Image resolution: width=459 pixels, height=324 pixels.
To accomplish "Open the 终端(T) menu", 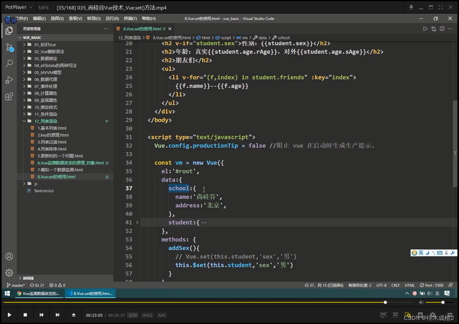I will 130,19.
